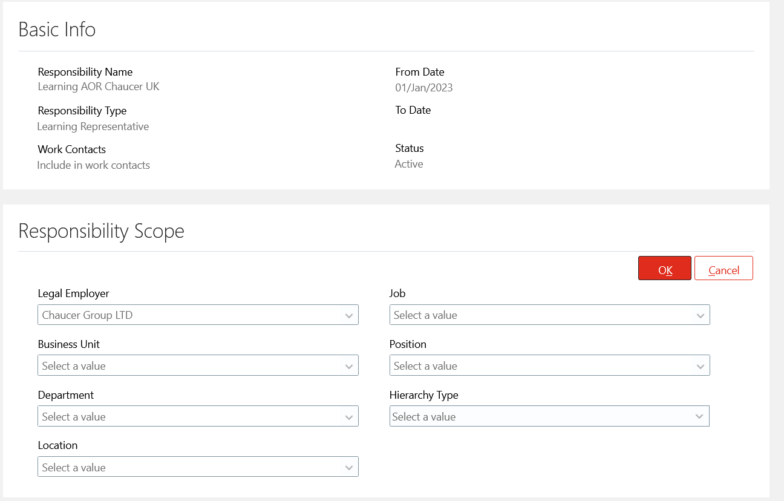Click the chevron icon on Position field
This screenshot has height=501, width=784.
coord(701,365)
